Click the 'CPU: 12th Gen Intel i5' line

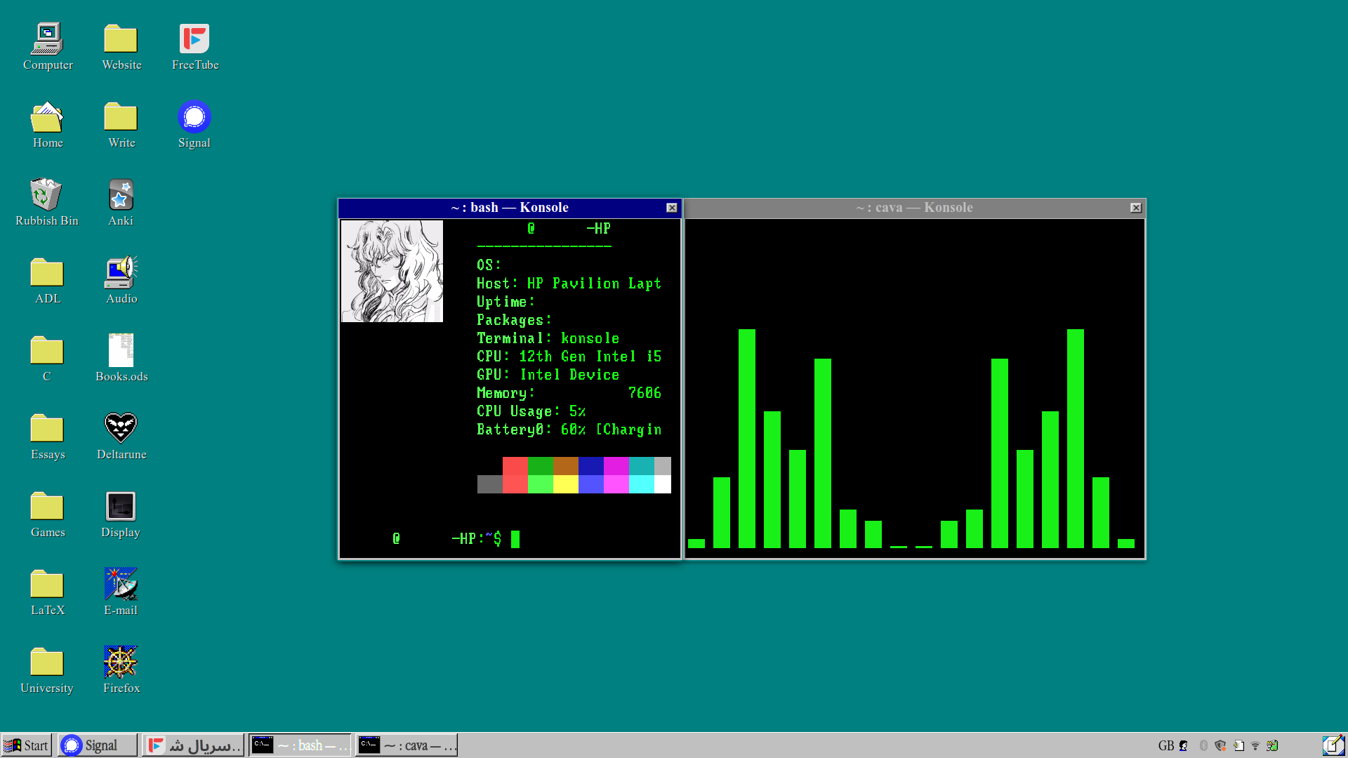569,357
